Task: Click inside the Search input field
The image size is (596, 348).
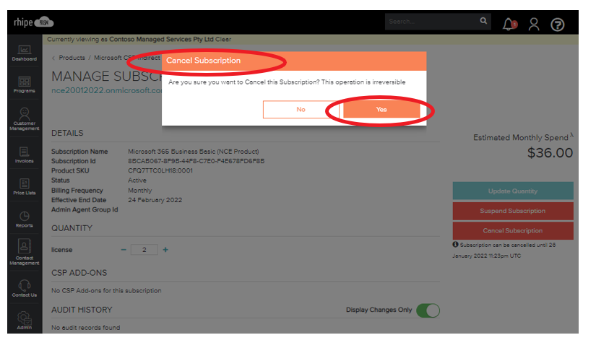Action: 431,22
